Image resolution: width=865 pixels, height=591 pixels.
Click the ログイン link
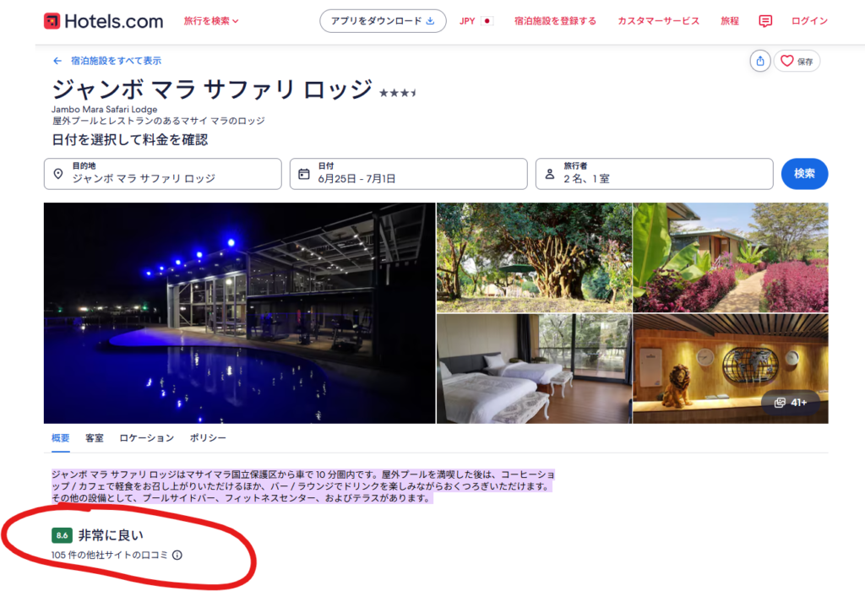point(809,21)
